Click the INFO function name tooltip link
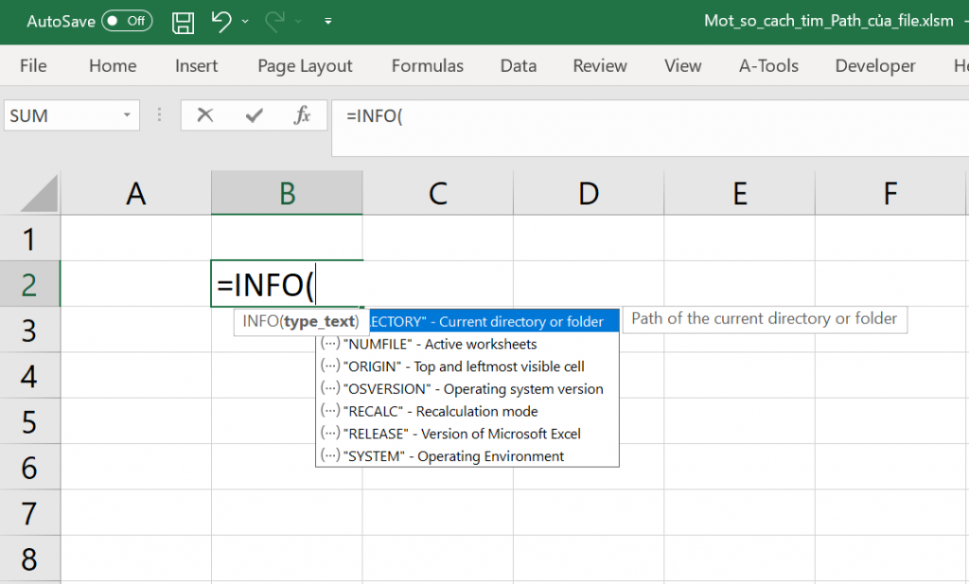The height and width of the screenshot is (584, 969). click(259, 321)
